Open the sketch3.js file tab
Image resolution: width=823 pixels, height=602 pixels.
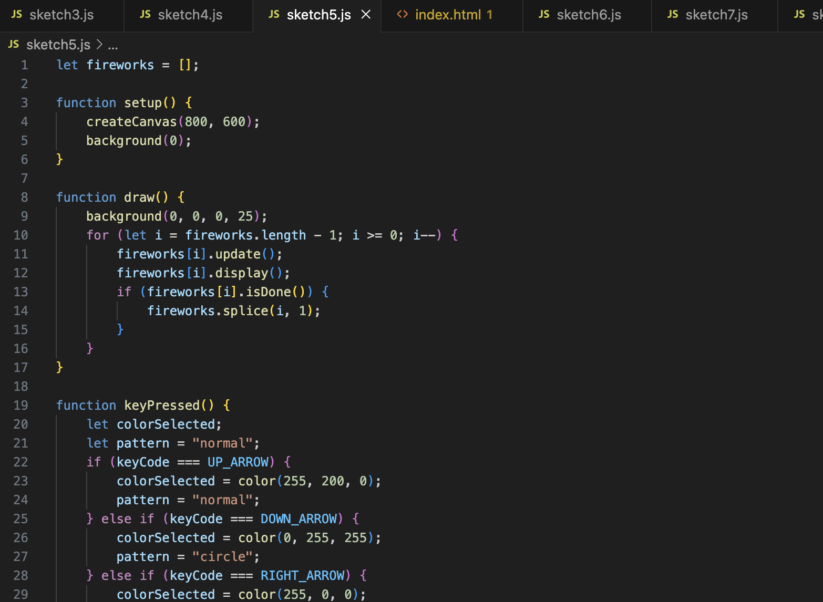pyautogui.click(x=61, y=14)
